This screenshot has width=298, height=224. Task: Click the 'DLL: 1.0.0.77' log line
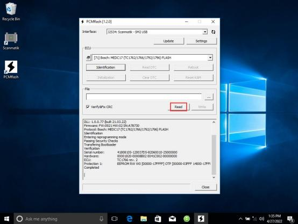click(x=105, y=122)
